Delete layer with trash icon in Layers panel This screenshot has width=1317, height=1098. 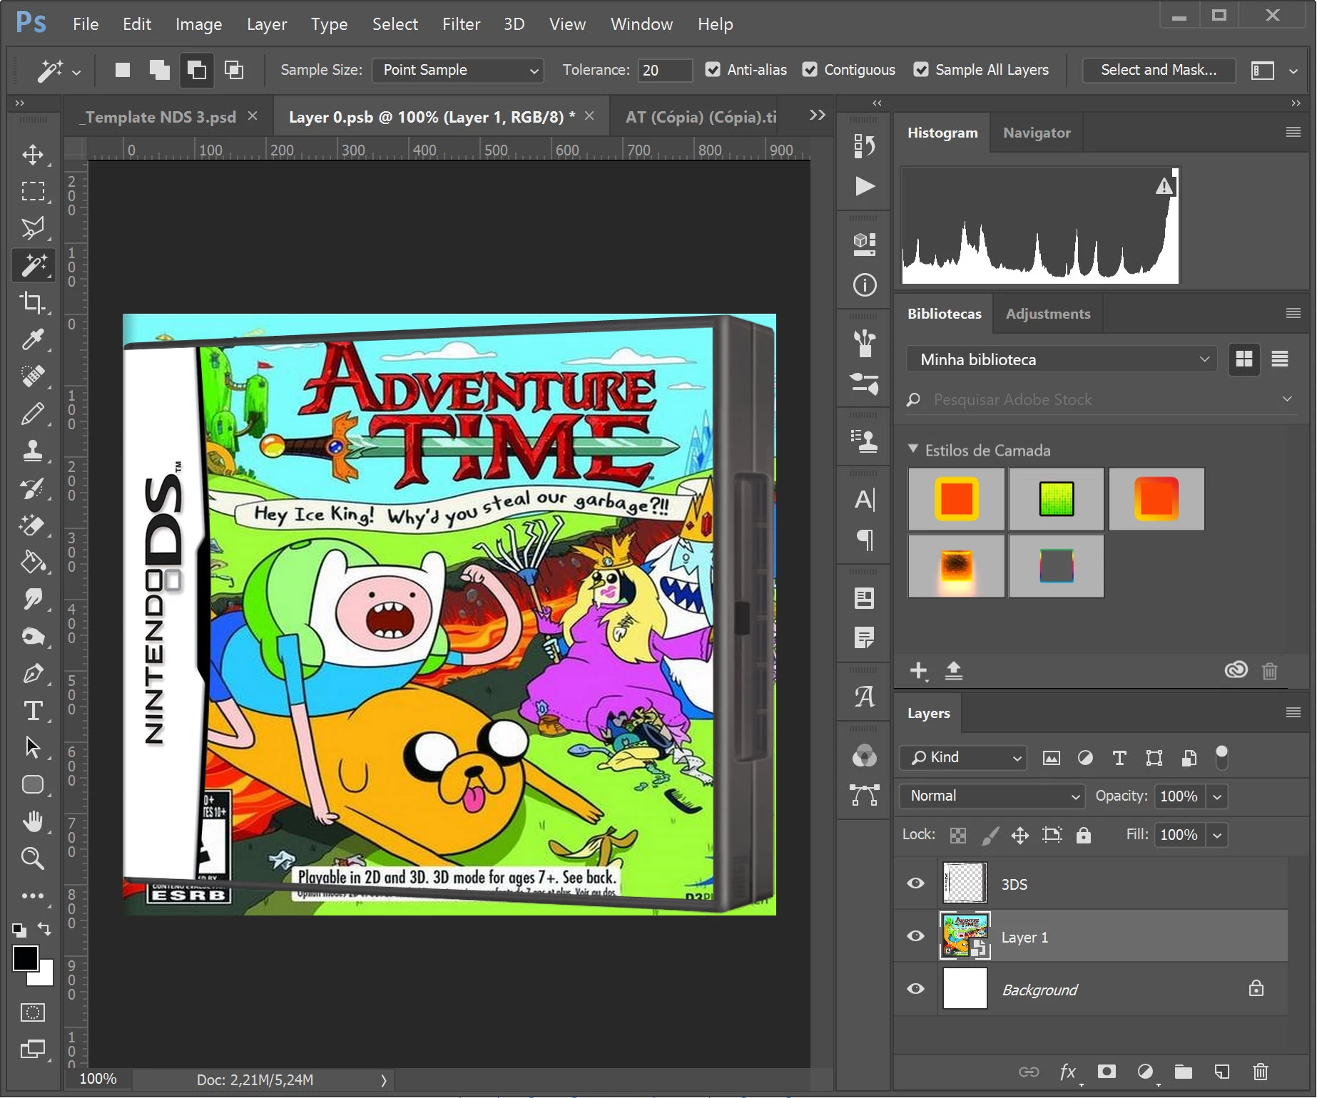tap(1260, 1072)
